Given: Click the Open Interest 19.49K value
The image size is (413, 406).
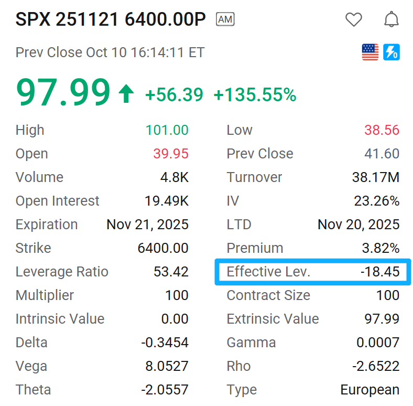Looking at the screenshot, I should (167, 201).
